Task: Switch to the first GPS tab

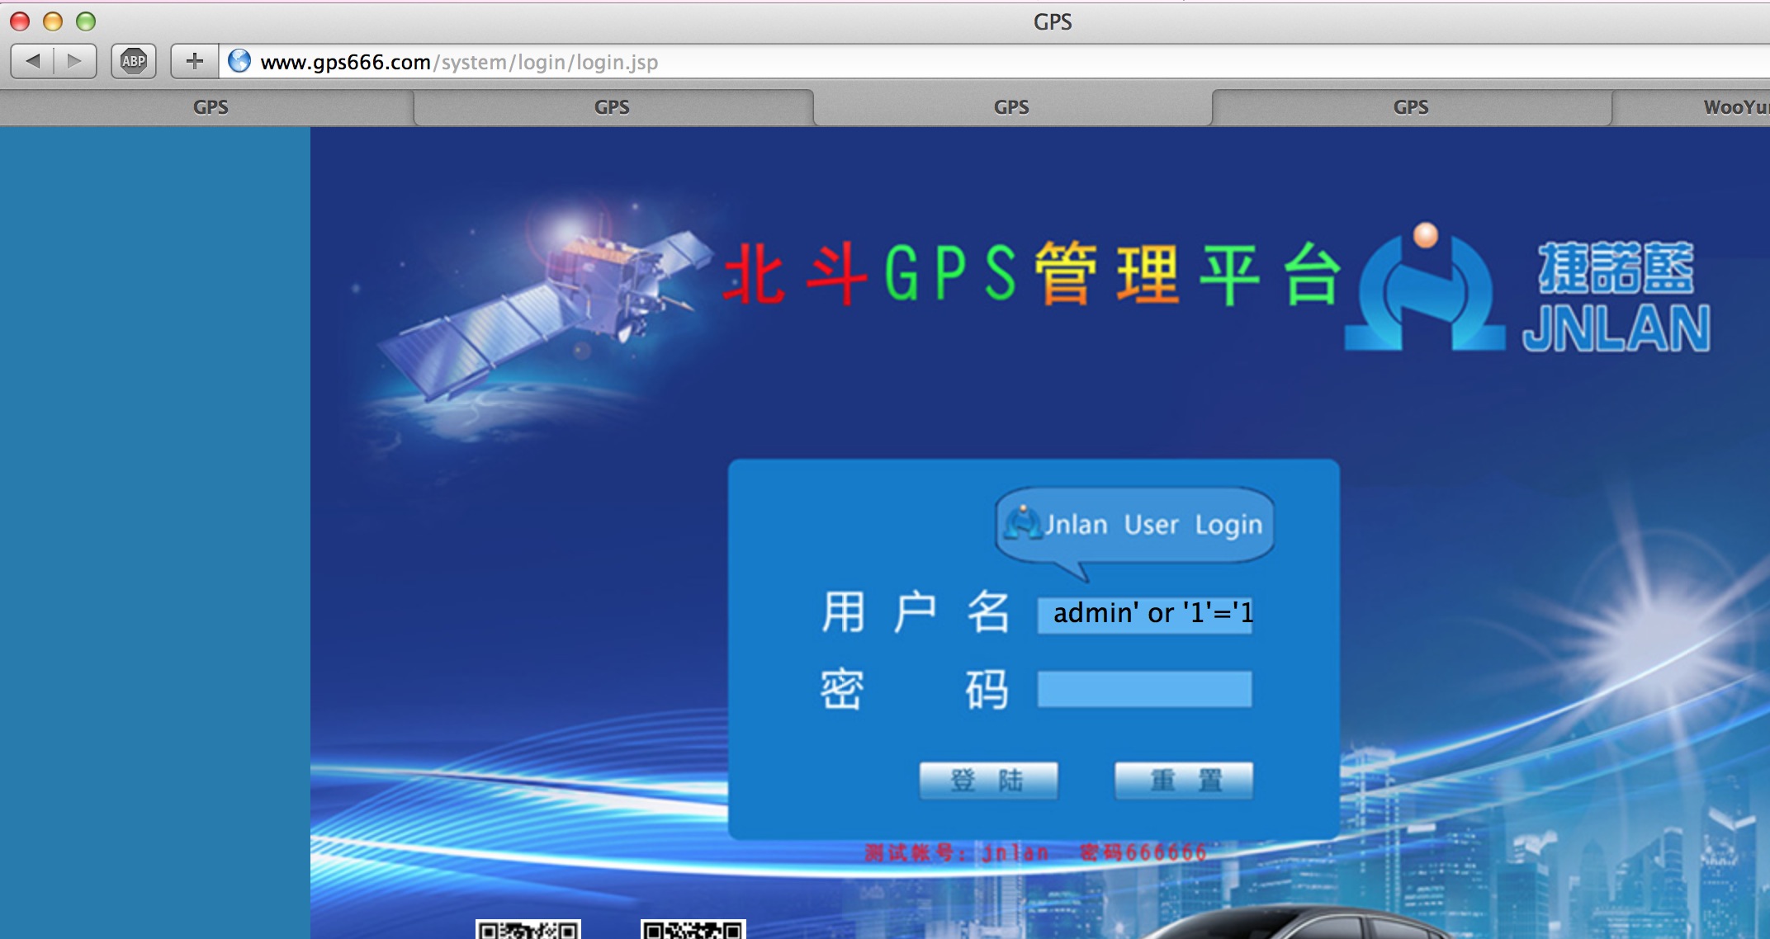Action: (x=211, y=107)
